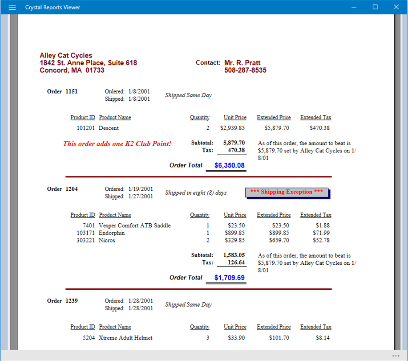This screenshot has width=408, height=361.
Task: Click the Order 1204 total $1,709.69
Action: click(229, 278)
